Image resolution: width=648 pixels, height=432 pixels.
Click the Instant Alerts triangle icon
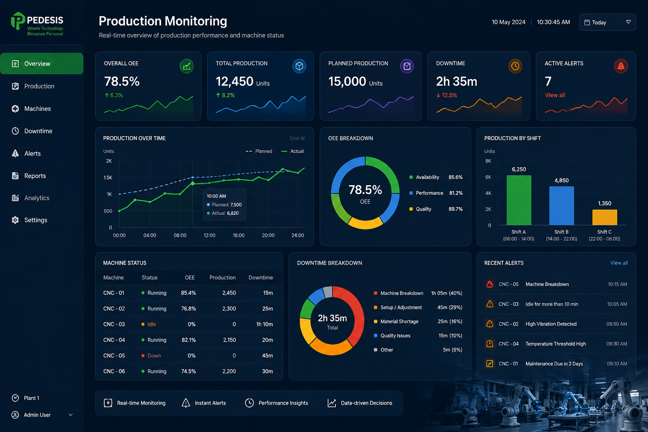coord(186,403)
